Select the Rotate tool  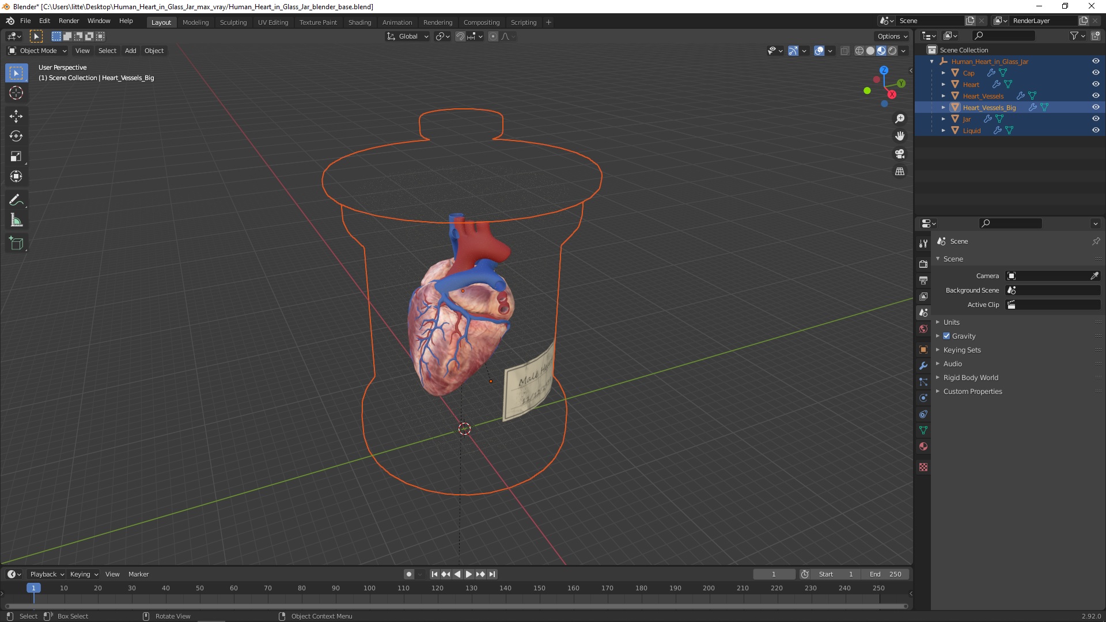click(16, 136)
